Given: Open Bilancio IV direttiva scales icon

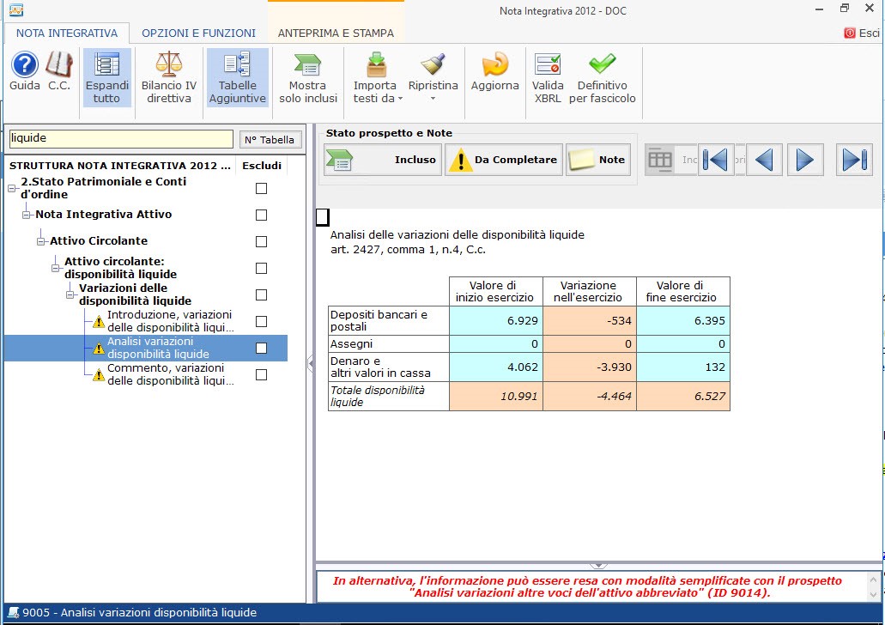Looking at the screenshot, I should point(169,78).
